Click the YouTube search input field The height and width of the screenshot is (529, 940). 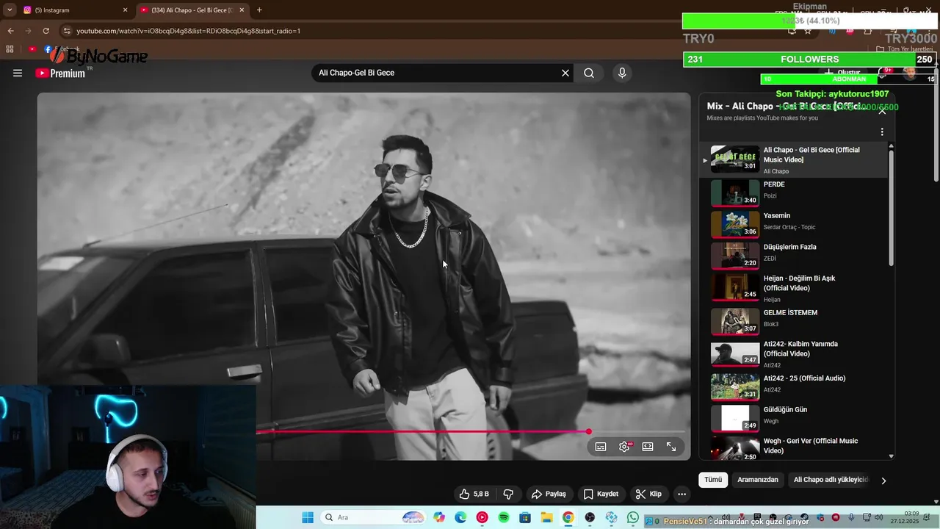437,73
